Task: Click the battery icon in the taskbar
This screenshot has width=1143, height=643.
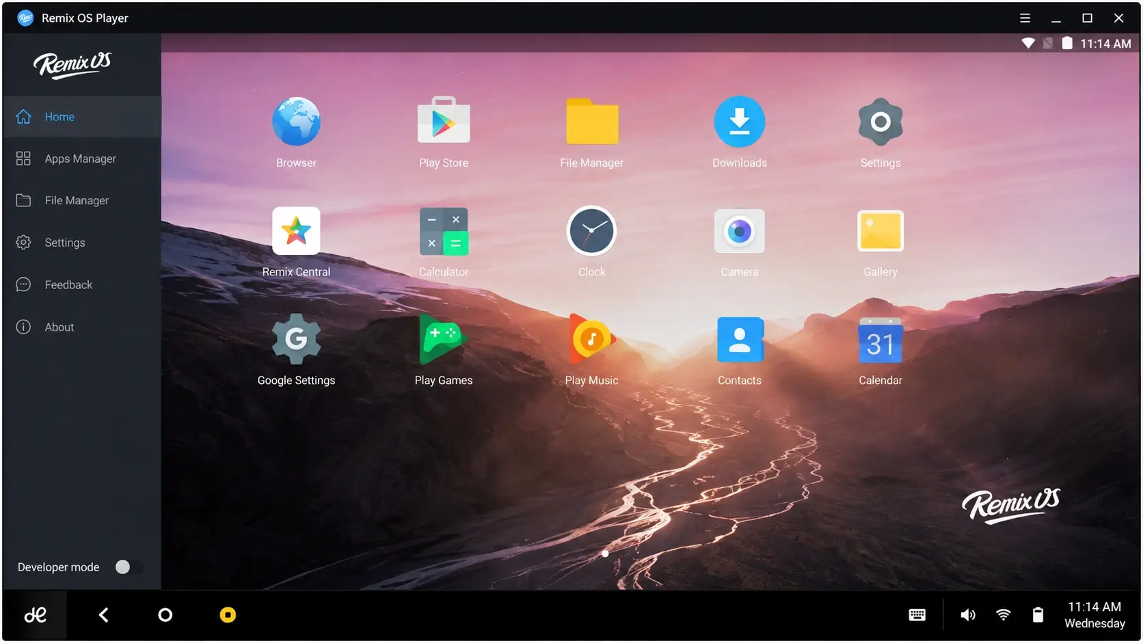Action: click(x=1038, y=615)
